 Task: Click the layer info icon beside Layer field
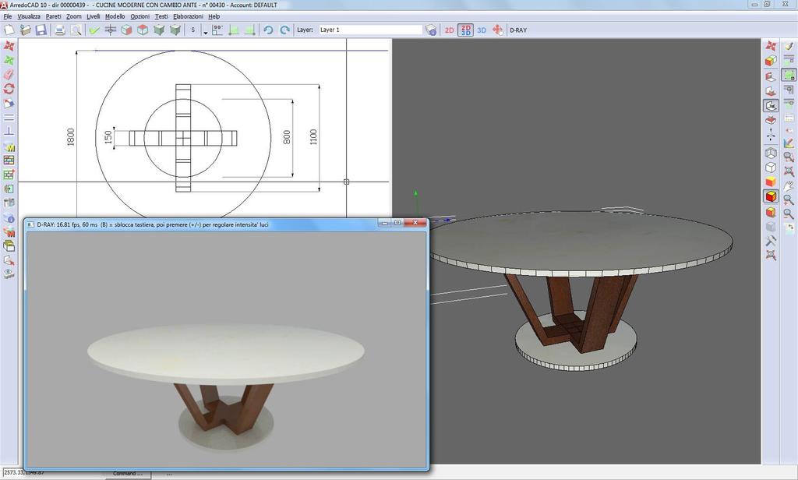(x=430, y=30)
